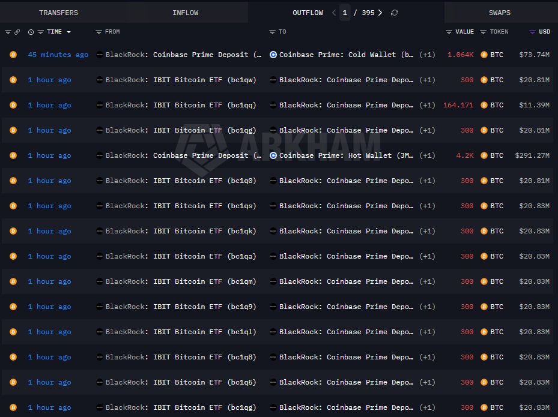558x417 pixels.
Task: Click Coinbase logo icon beside Cold Wallet
Action: [273, 55]
